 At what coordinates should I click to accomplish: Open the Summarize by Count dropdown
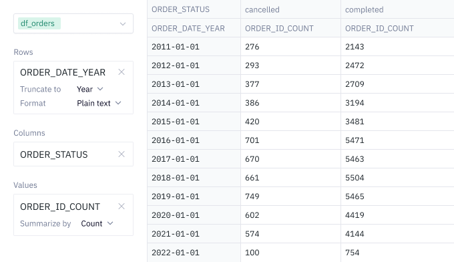point(97,223)
